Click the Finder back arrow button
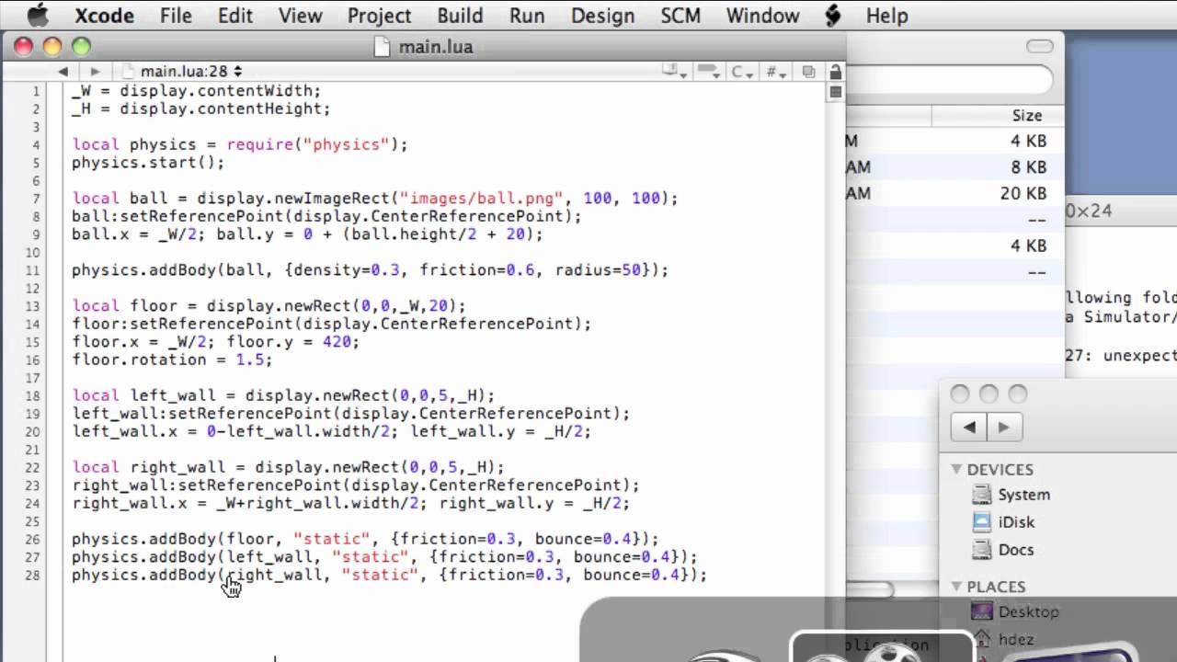Viewport: 1177px width, 662px height. click(969, 428)
